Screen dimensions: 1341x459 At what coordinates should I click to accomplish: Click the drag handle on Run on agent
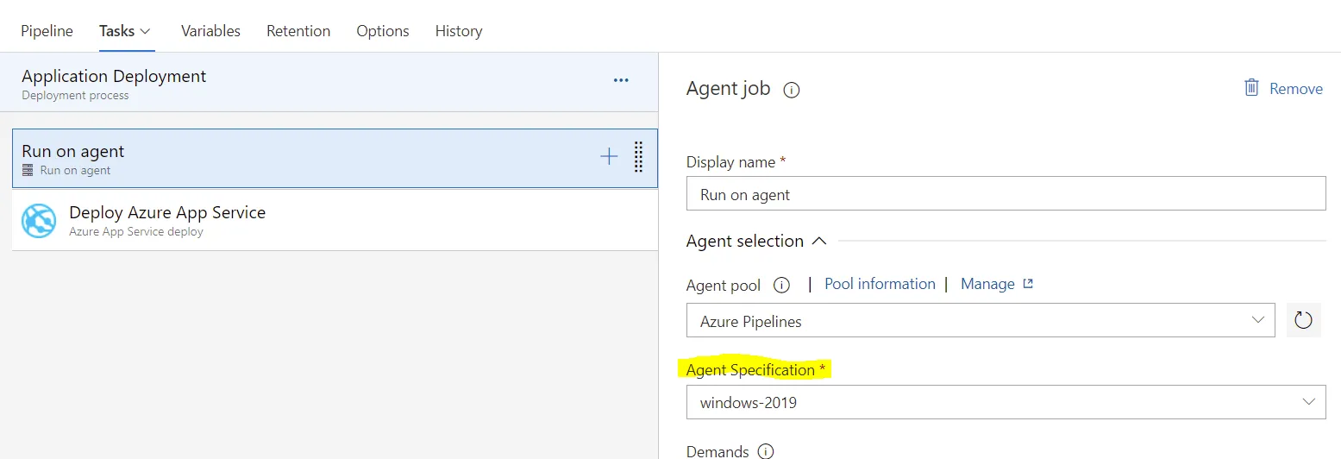tap(639, 157)
